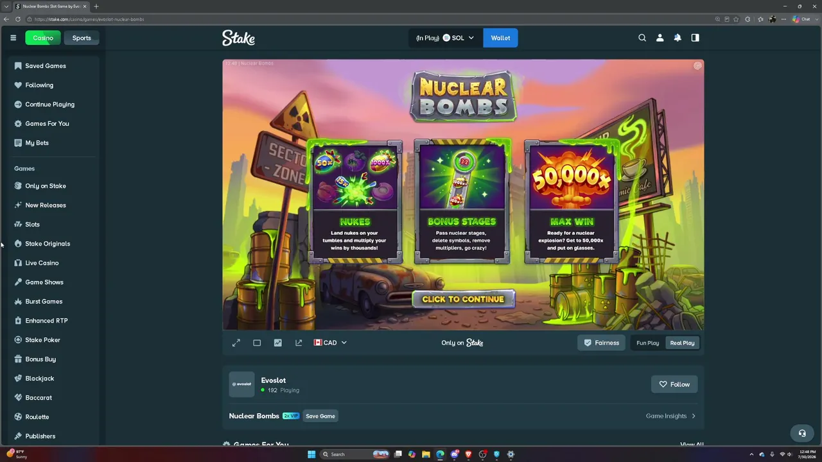Click Save Game button
This screenshot has height=462, width=822.
click(x=320, y=416)
